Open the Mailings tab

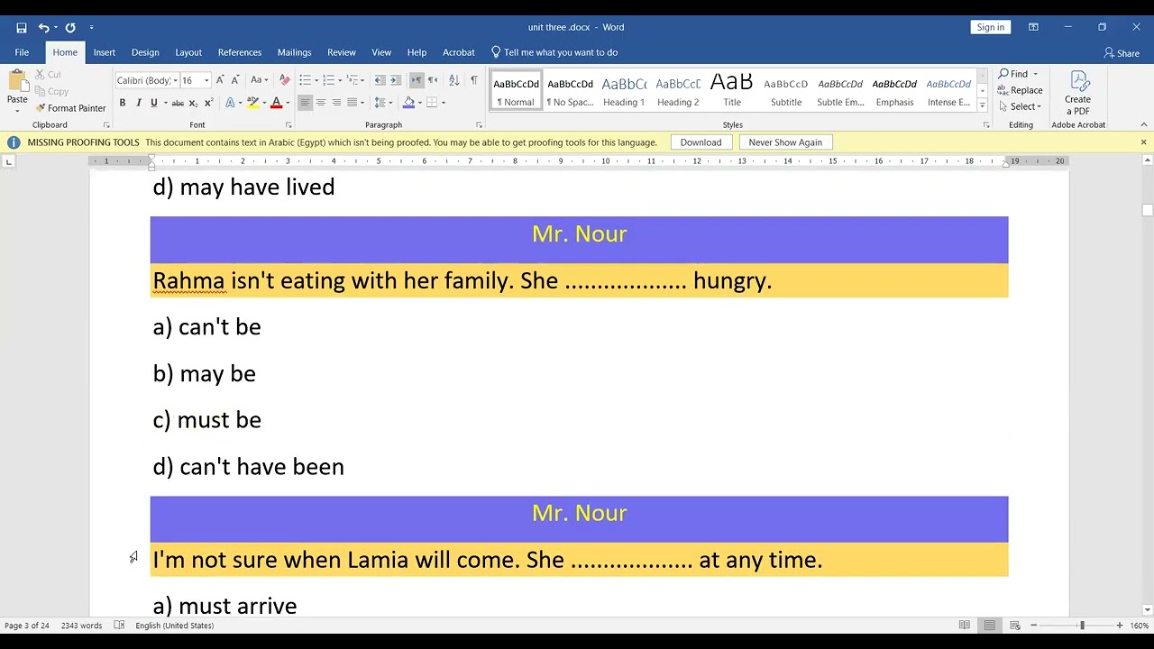[294, 52]
